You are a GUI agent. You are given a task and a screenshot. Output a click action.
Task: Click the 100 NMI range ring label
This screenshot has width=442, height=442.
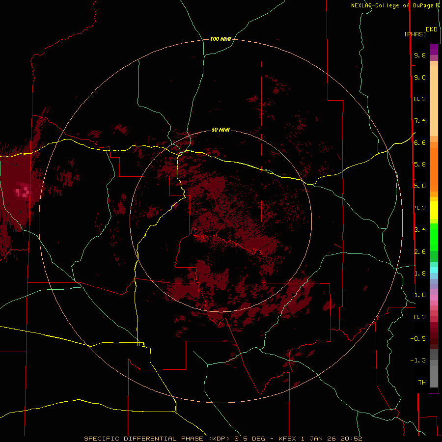221,39
